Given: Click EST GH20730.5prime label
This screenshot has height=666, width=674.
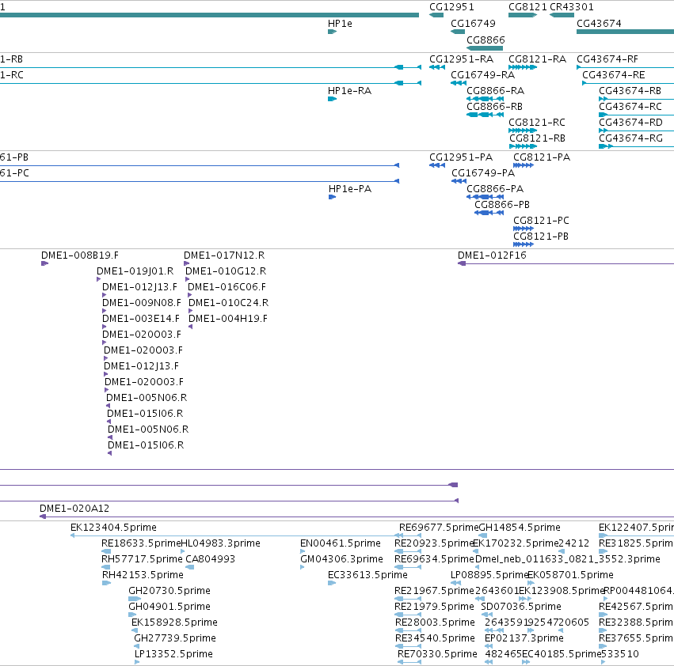Looking at the screenshot, I should 169,591.
